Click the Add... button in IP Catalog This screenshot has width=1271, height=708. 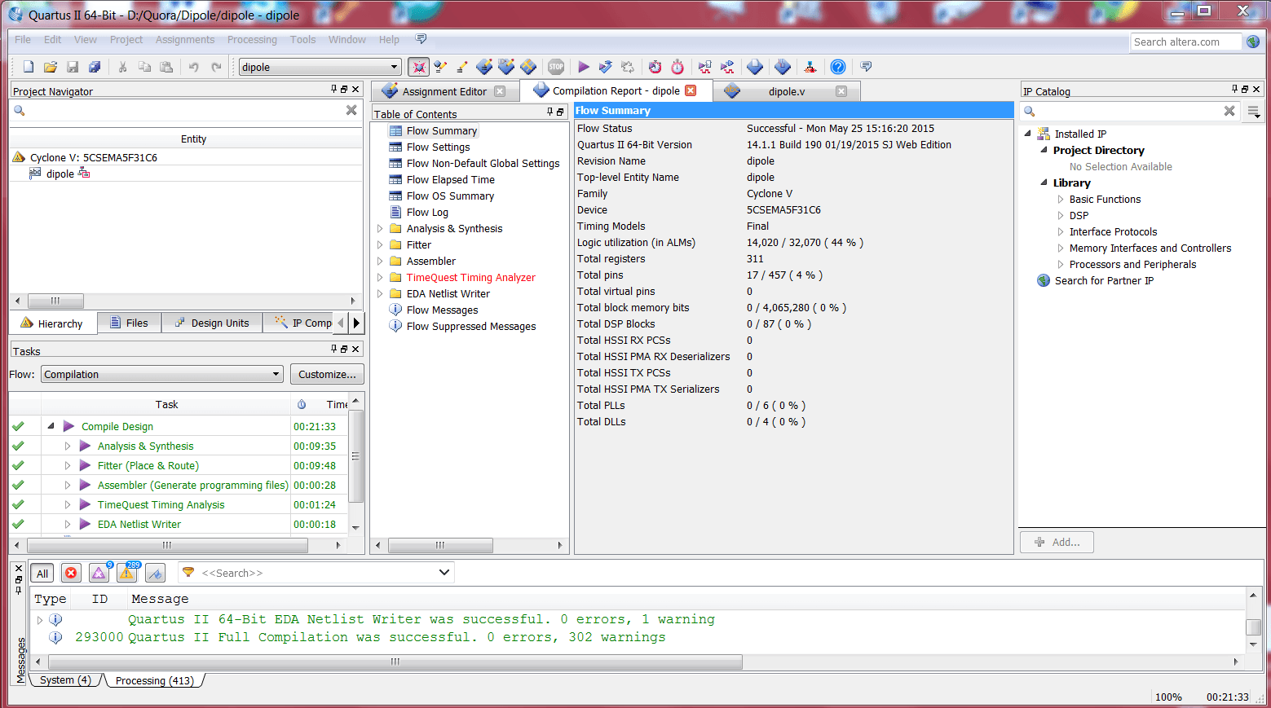pos(1057,542)
